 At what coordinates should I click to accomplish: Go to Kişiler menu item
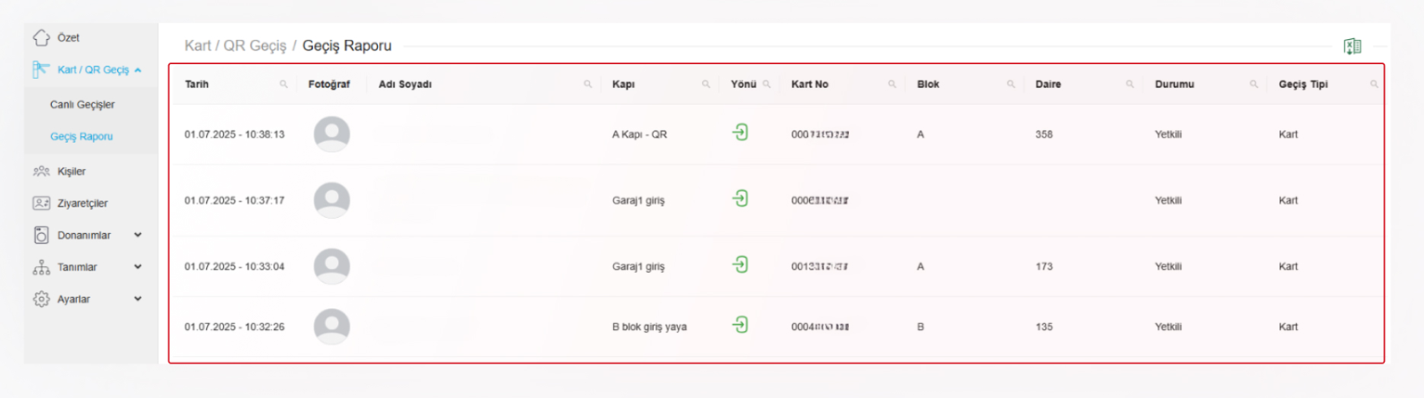(72, 172)
